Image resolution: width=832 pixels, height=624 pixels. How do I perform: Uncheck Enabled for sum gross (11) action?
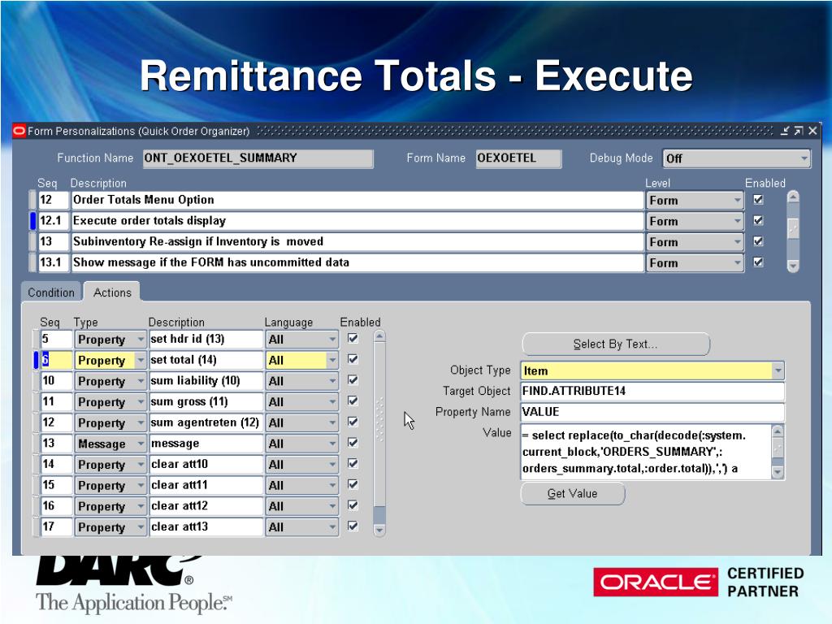(353, 401)
